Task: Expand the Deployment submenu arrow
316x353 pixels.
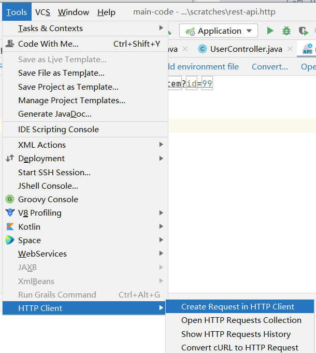Action: tap(161, 158)
